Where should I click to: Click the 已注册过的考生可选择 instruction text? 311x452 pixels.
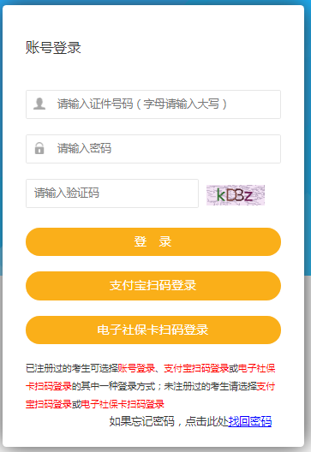[72, 368]
